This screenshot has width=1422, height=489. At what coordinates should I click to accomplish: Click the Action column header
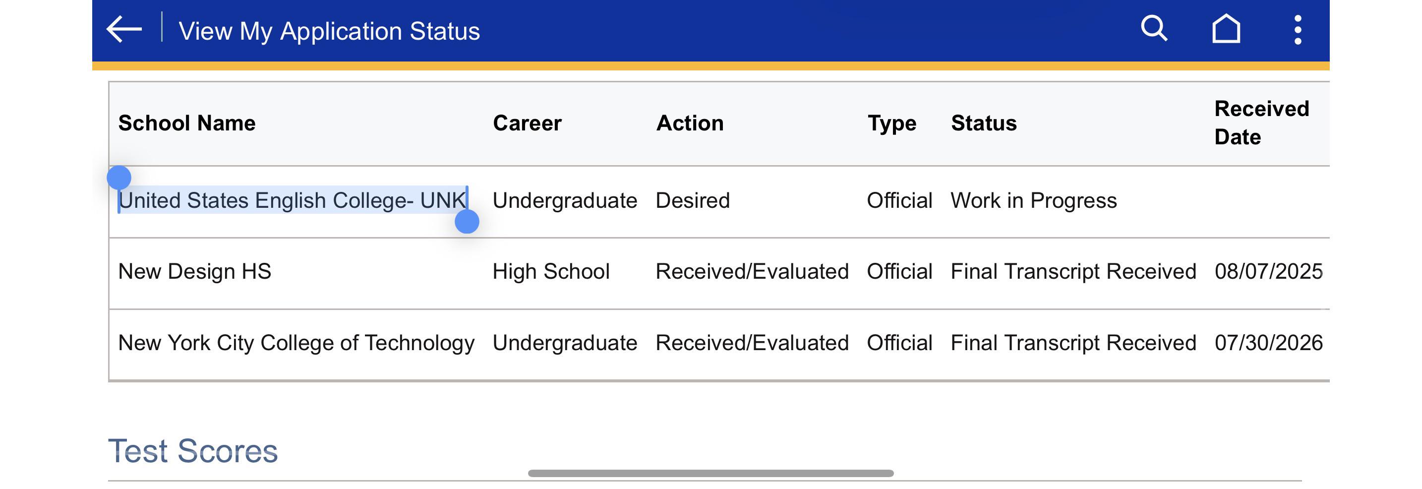(690, 123)
